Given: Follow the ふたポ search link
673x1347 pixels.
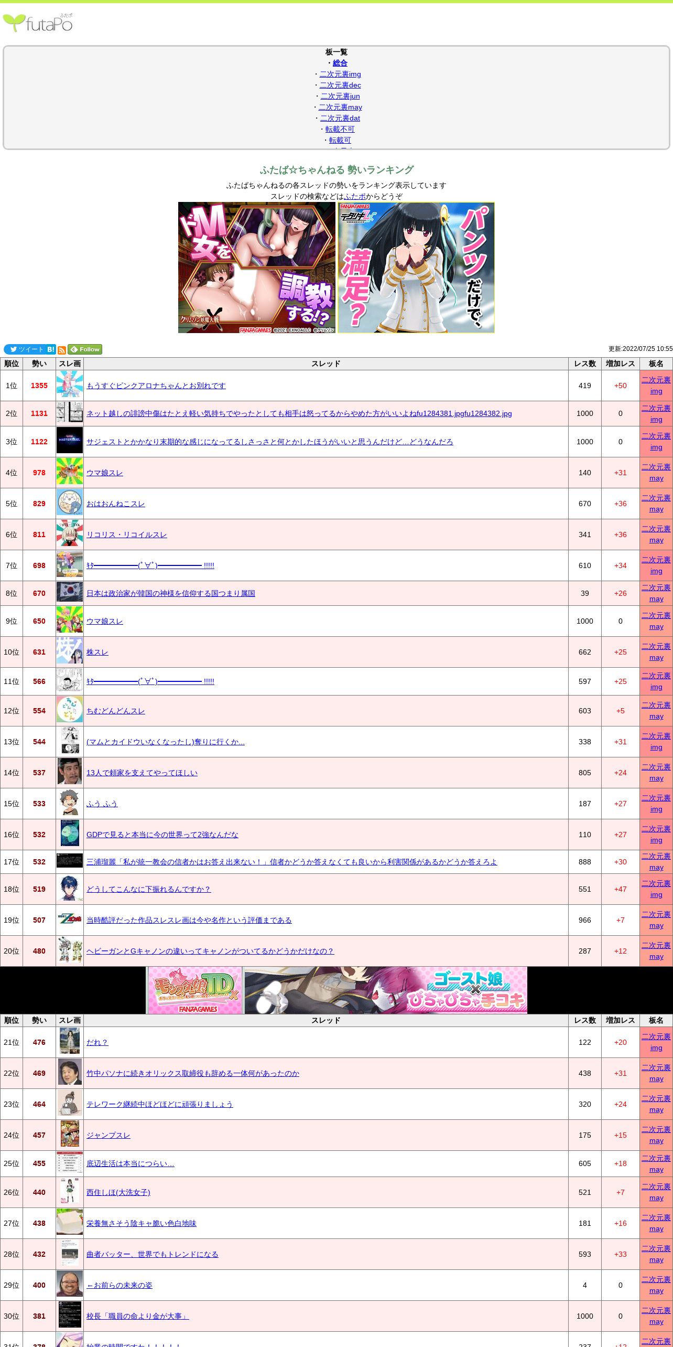Looking at the screenshot, I should pyautogui.click(x=355, y=196).
